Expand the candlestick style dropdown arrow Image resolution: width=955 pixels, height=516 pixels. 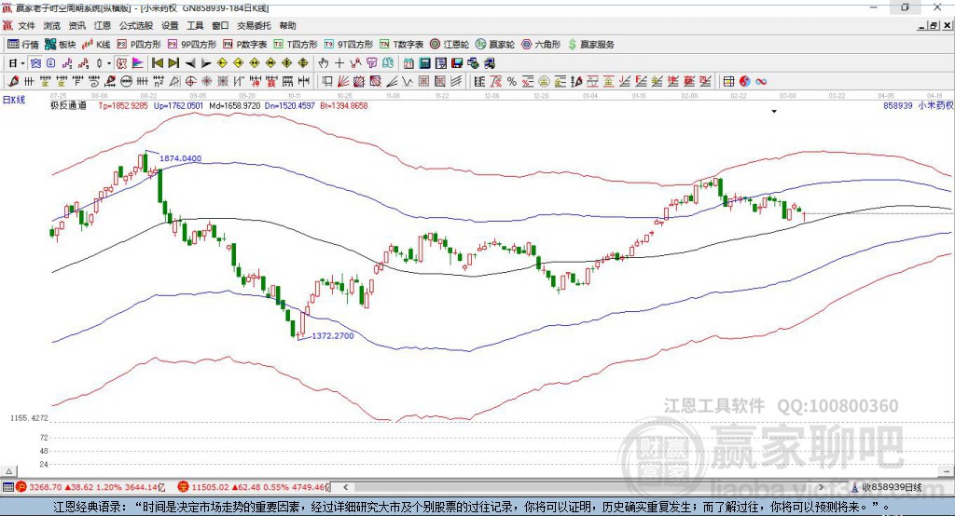(108, 63)
